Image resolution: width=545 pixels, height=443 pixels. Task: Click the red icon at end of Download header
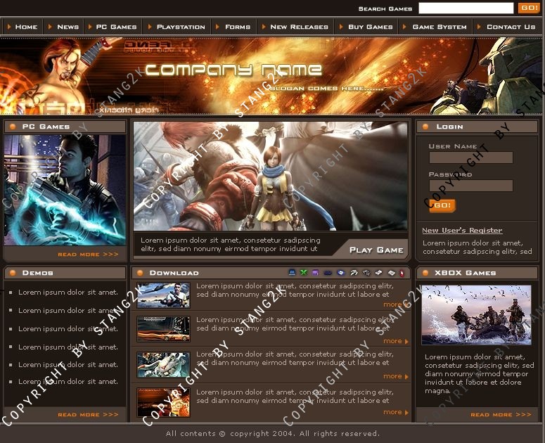point(402,273)
